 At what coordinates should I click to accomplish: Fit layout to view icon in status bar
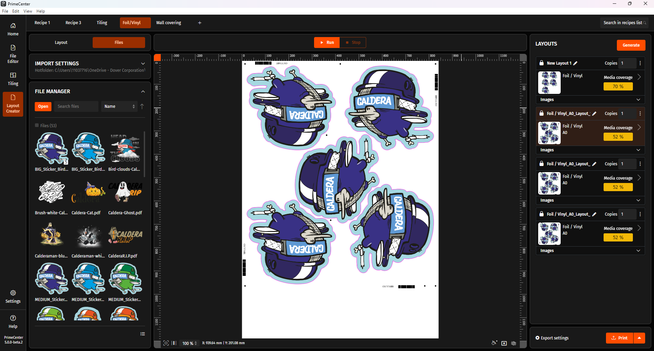166,343
